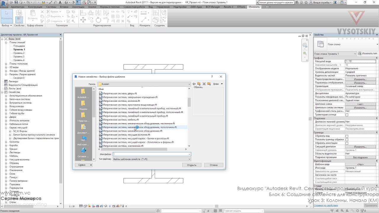The width and height of the screenshot is (379, 213).
Task: Click the go back arrow in file dialog
Action: (x=194, y=84)
